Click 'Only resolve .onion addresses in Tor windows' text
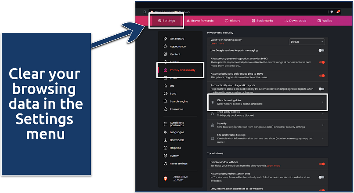Viewport: 354px width, 193px height. tap(237, 189)
